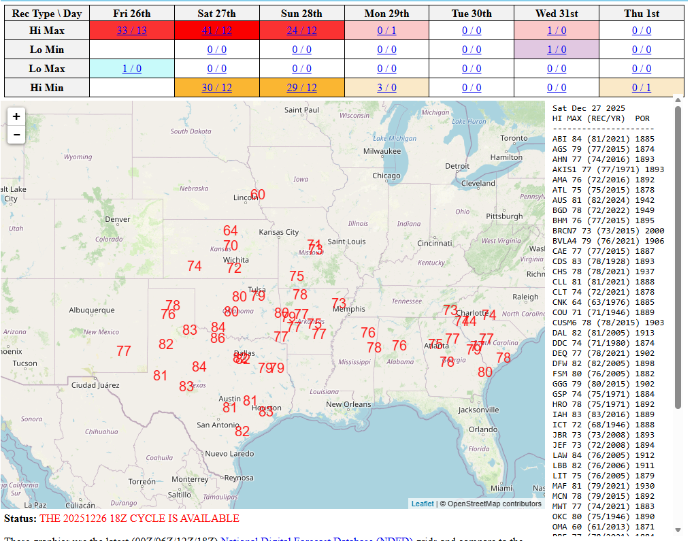Click the 72 marker by Wichita
The height and width of the screenshot is (541, 694).
click(x=234, y=268)
